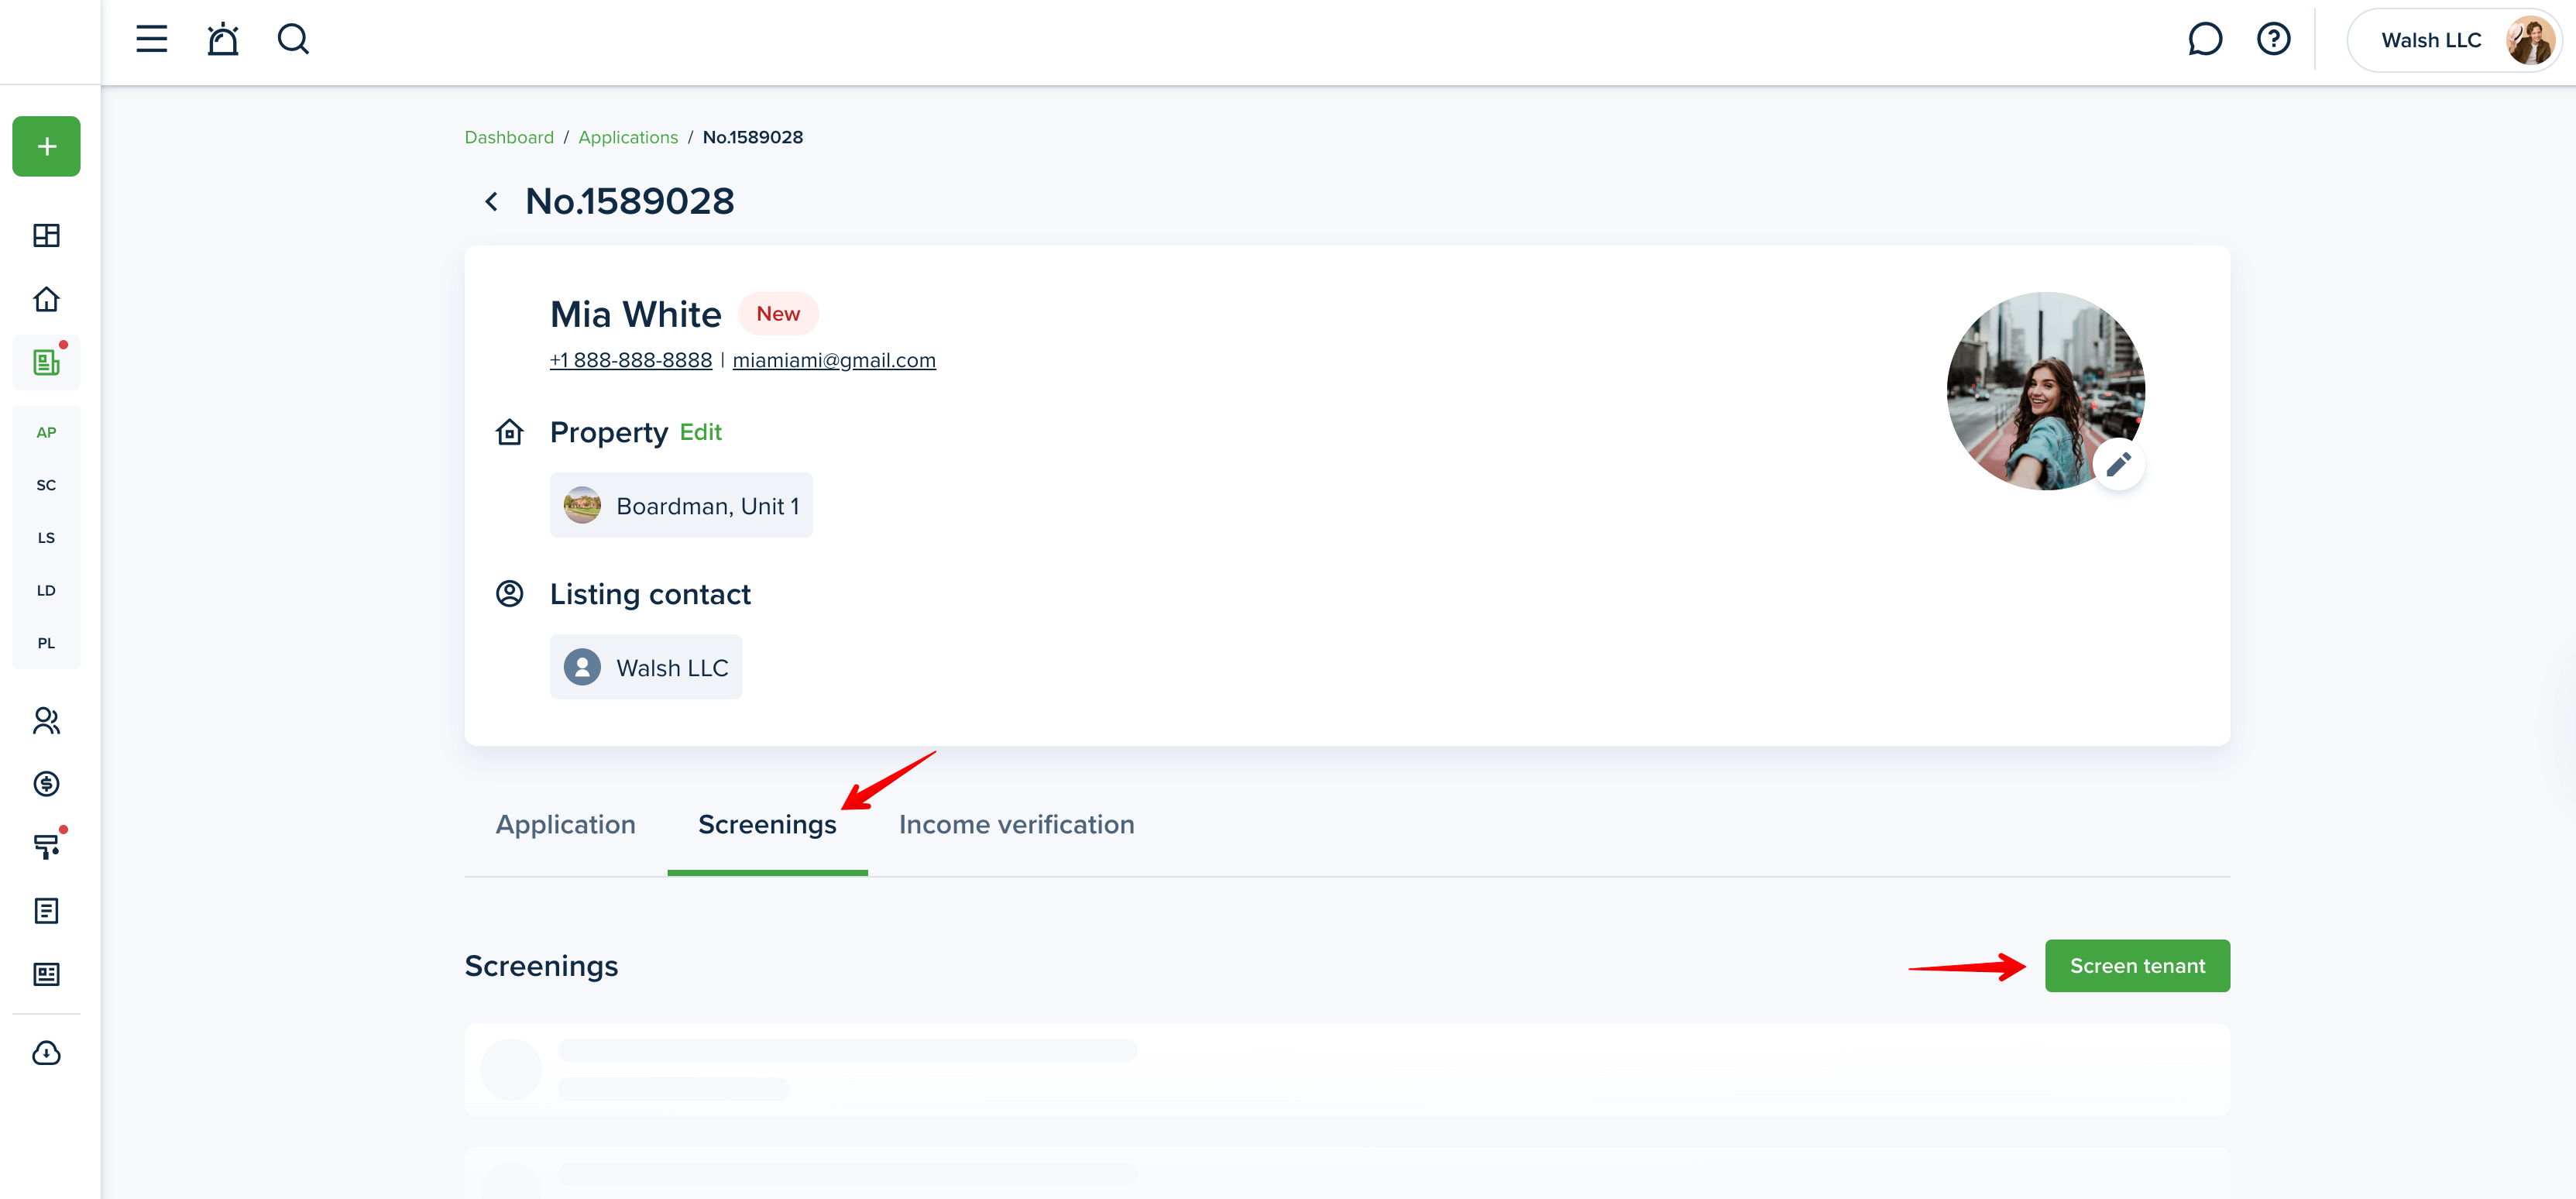Open the hamburger menu icon
Viewport: 2576px width, 1199px height.
point(151,39)
